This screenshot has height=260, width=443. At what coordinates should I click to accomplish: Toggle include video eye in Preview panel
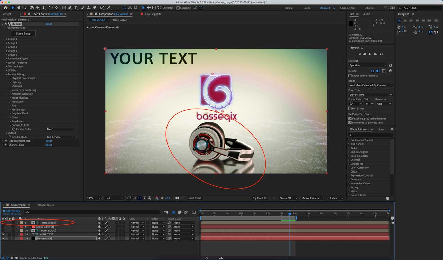tap(373, 71)
